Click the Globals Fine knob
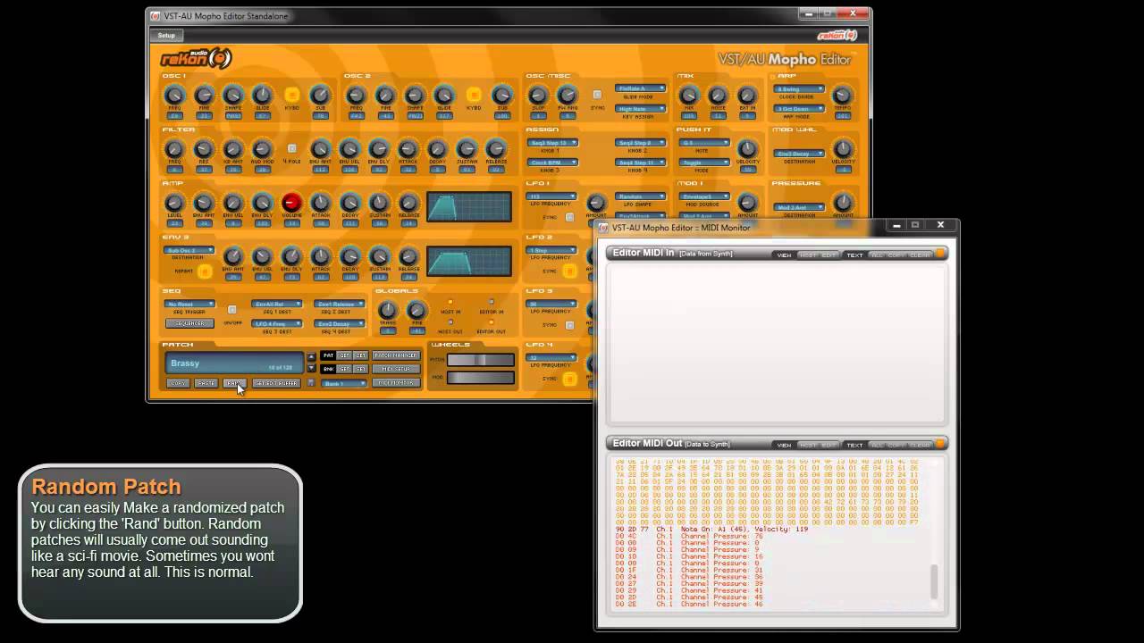 pos(416,311)
